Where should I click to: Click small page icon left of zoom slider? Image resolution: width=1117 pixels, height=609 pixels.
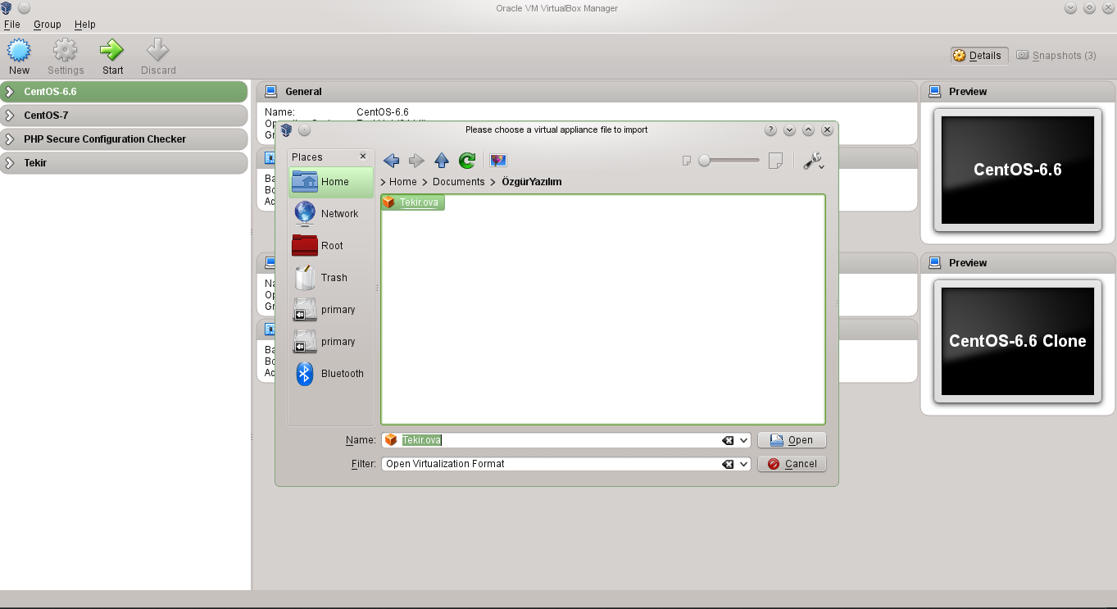(x=688, y=161)
